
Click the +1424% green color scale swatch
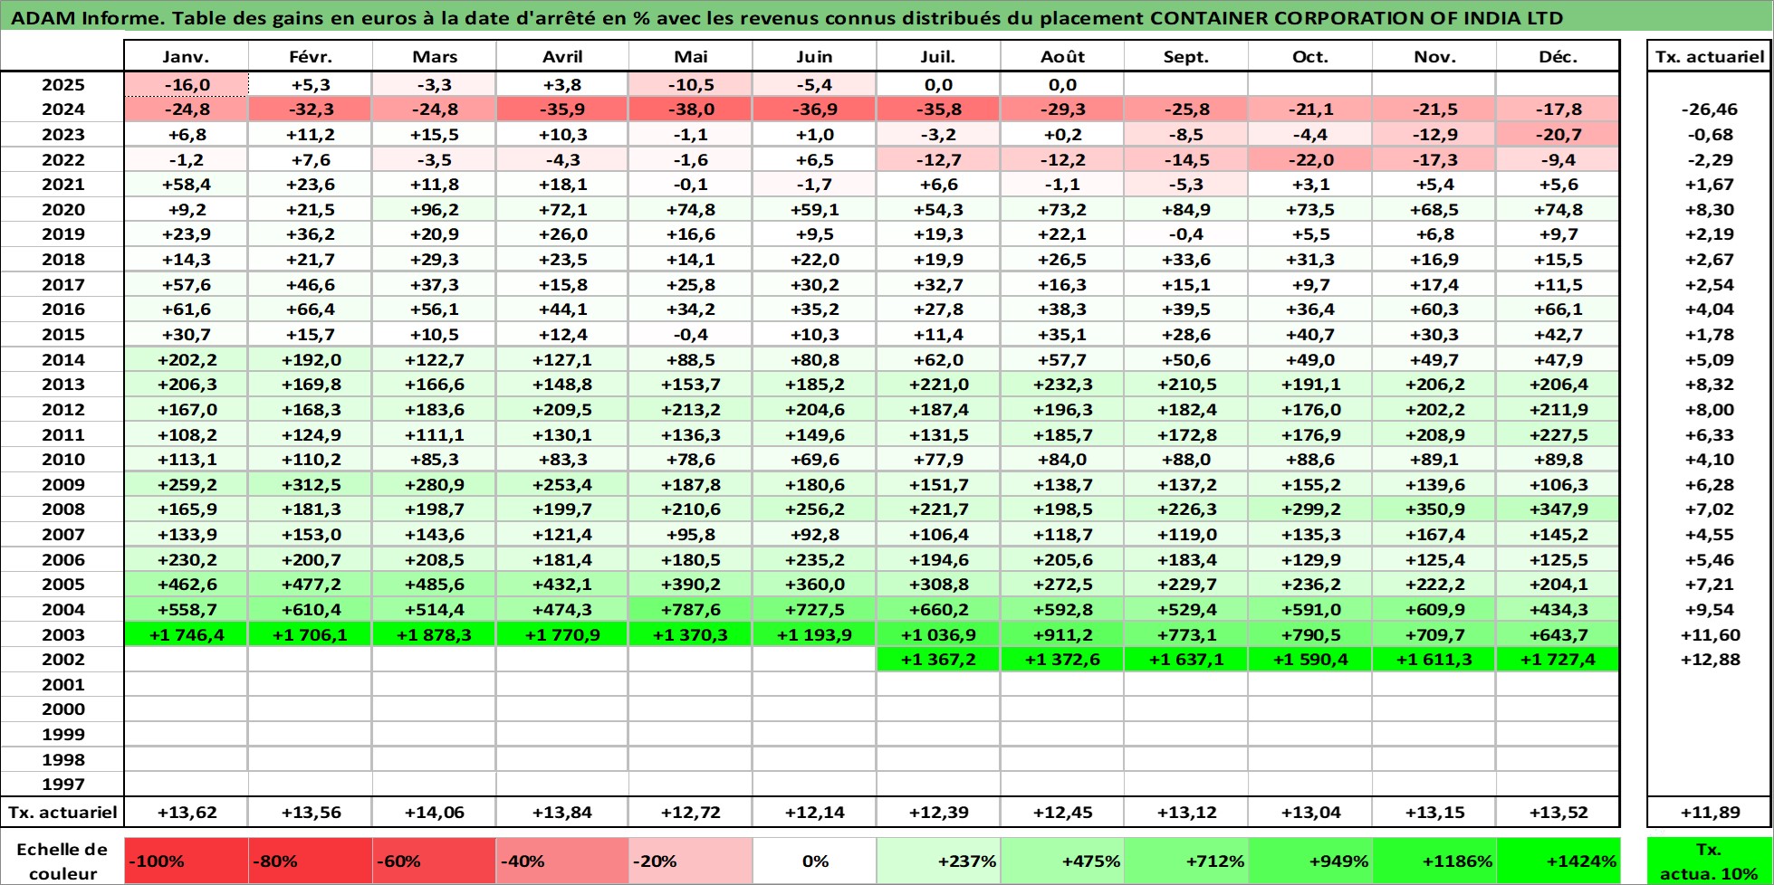(1558, 861)
